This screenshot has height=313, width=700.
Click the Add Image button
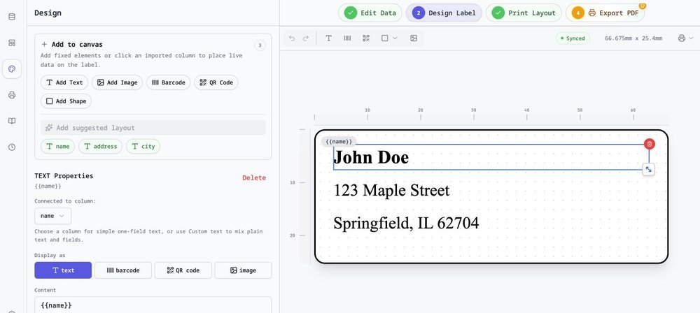118,82
